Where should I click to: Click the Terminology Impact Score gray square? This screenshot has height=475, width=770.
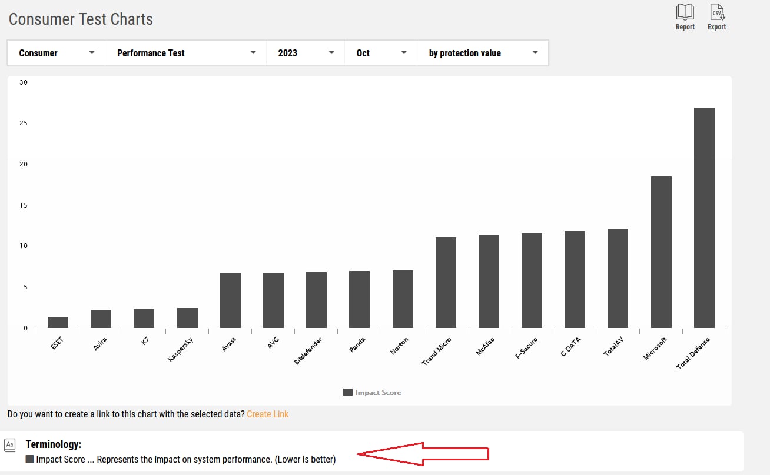[x=29, y=460]
